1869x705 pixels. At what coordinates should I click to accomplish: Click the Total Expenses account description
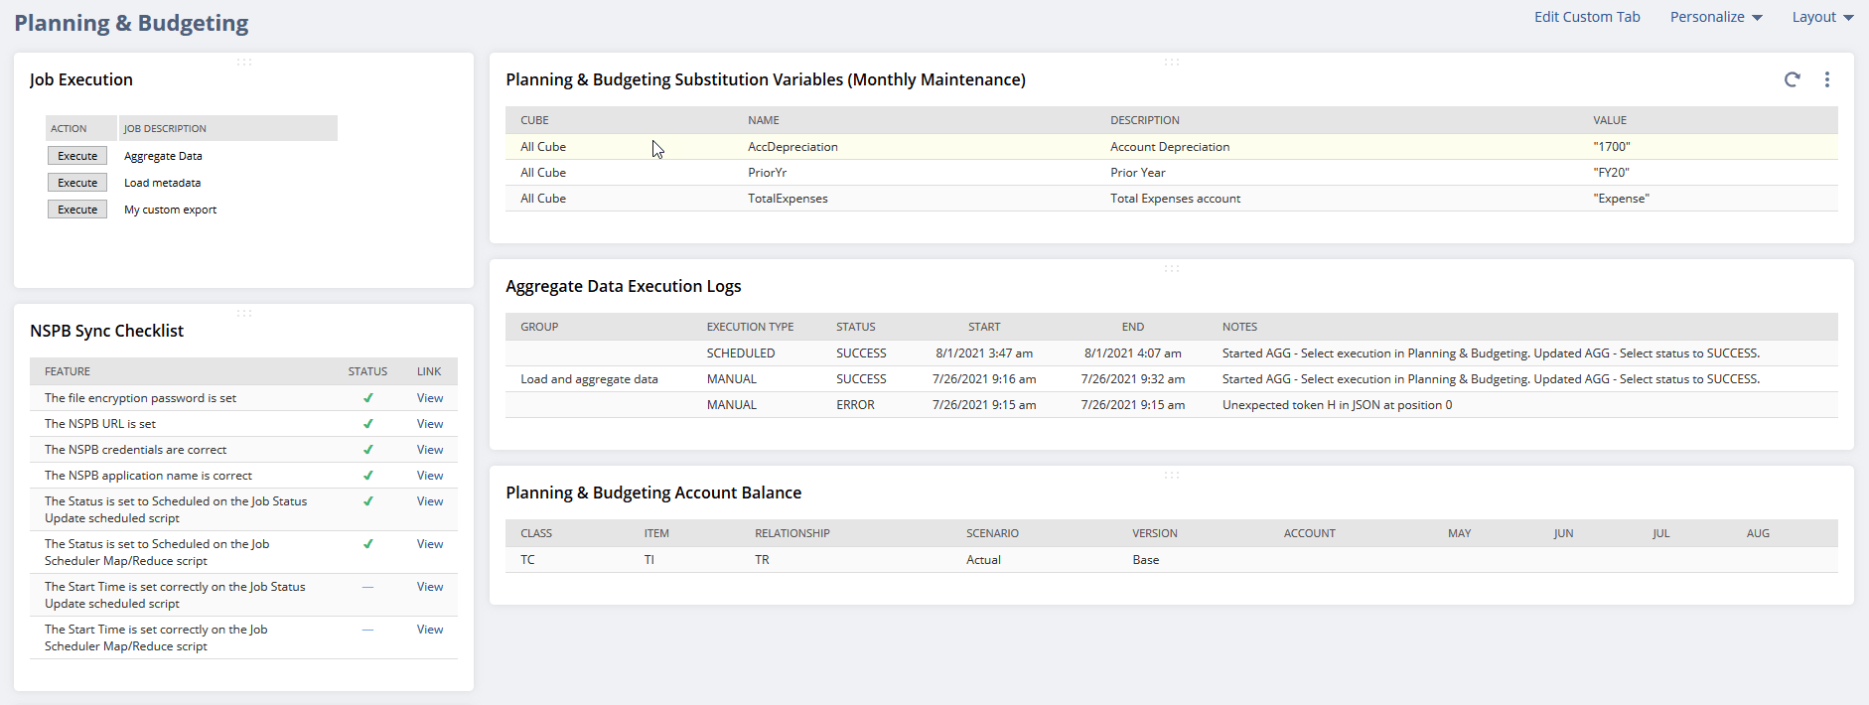click(x=1176, y=199)
